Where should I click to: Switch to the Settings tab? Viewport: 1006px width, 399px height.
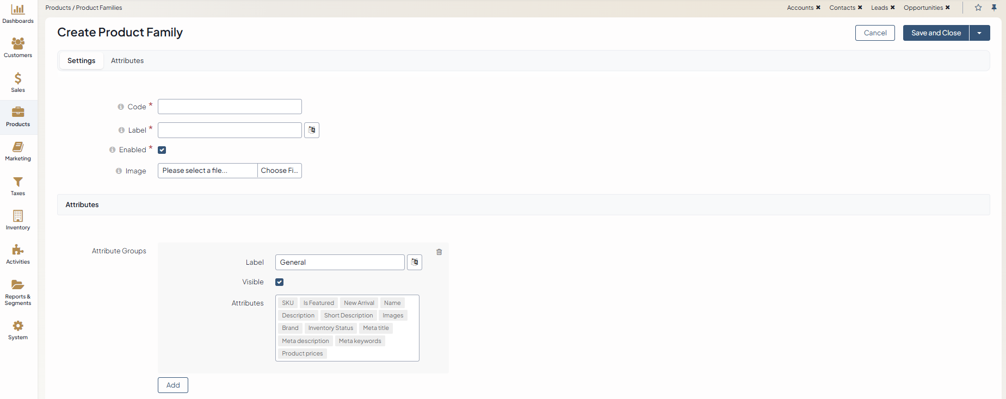[82, 61]
